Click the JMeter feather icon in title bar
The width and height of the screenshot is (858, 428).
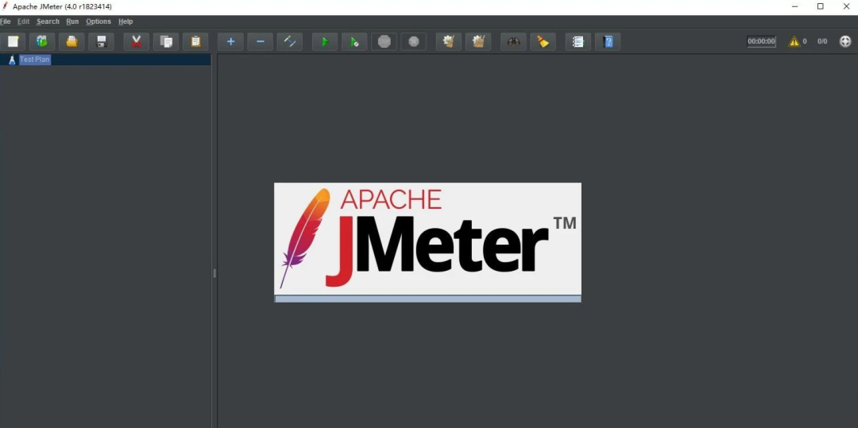click(x=5, y=6)
